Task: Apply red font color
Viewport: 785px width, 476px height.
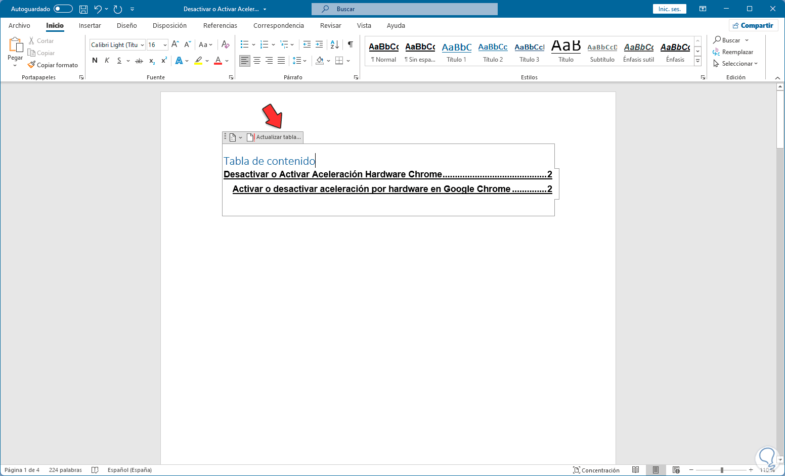Action: [218, 61]
